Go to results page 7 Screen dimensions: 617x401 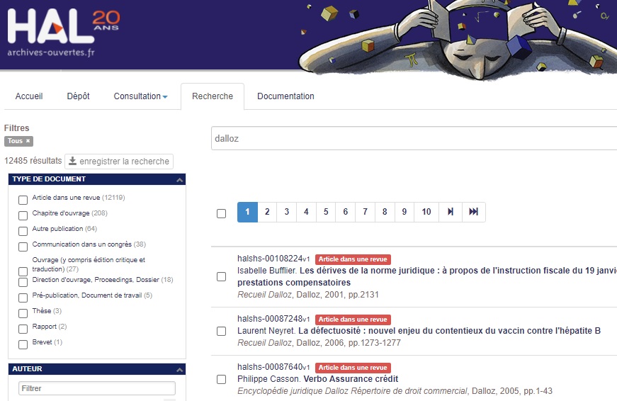click(365, 212)
